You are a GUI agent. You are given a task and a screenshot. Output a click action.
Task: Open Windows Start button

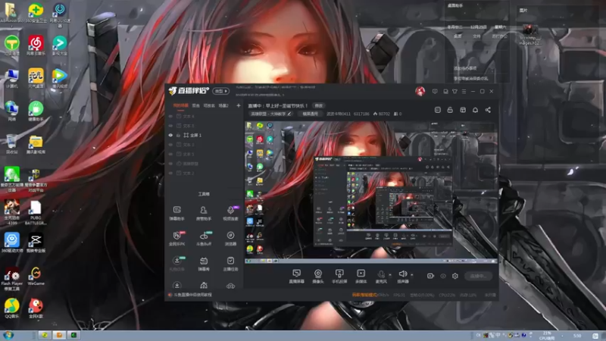point(8,335)
